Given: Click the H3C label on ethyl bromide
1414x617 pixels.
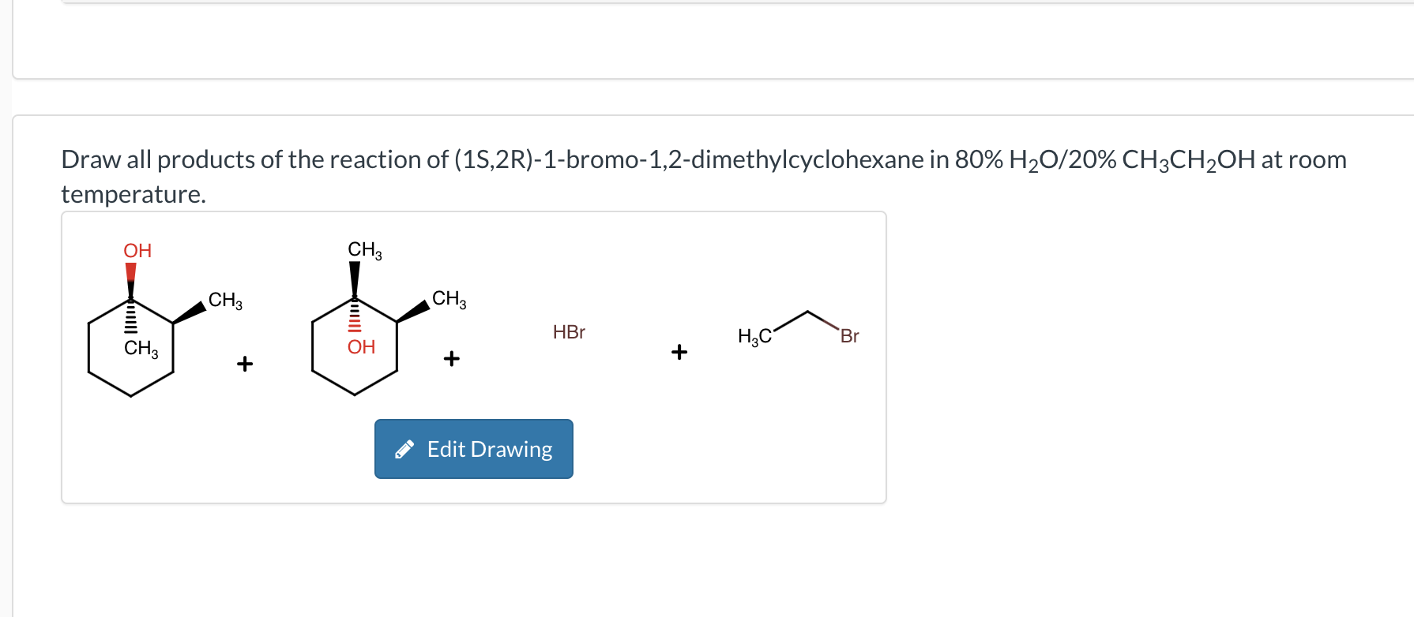Looking at the screenshot, I should click(754, 335).
